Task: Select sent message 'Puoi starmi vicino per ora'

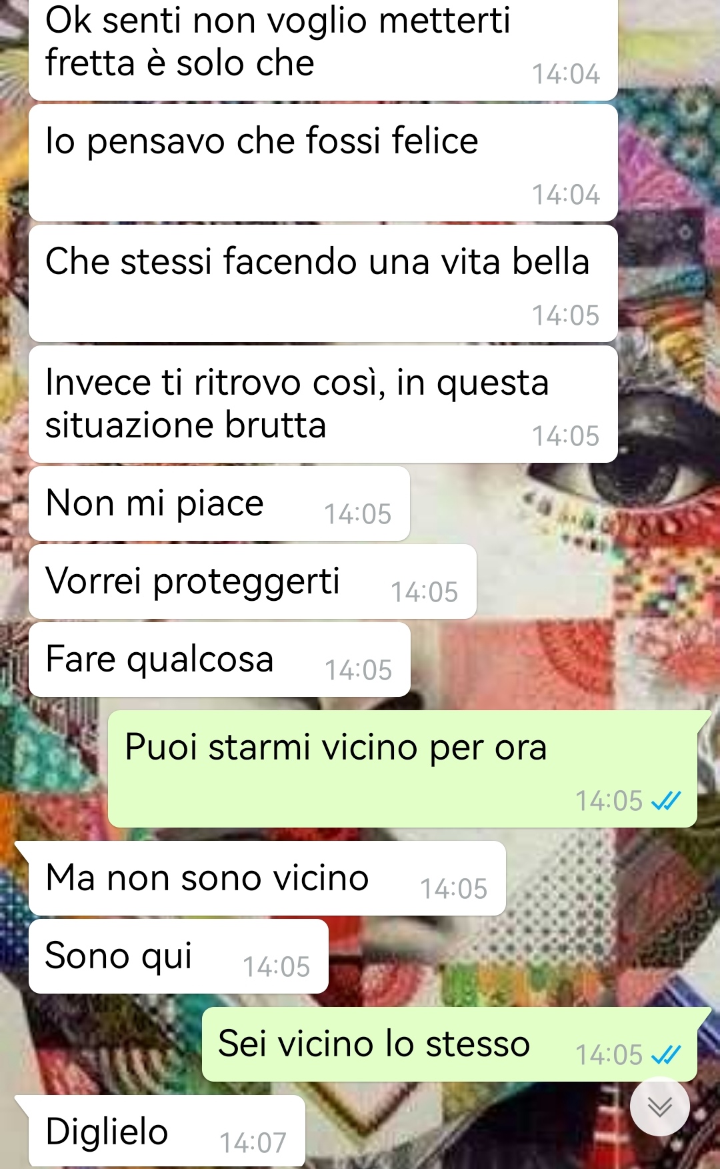Action: [x=403, y=769]
